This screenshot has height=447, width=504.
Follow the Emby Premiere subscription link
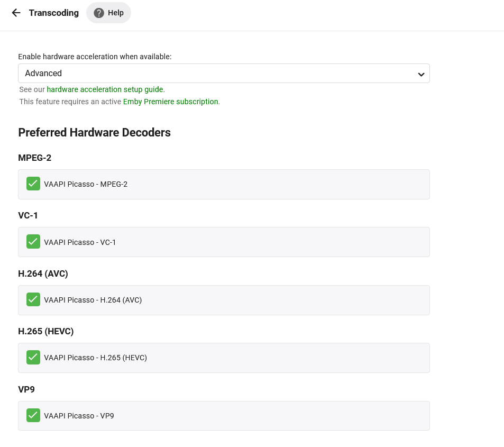pyautogui.click(x=171, y=102)
